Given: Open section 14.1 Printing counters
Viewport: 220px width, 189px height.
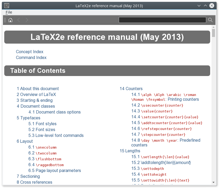Looking at the screenshot, I should tap(165, 97).
